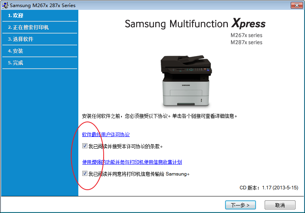Click the Samsung Multifunction Xpress heading

click(195, 24)
